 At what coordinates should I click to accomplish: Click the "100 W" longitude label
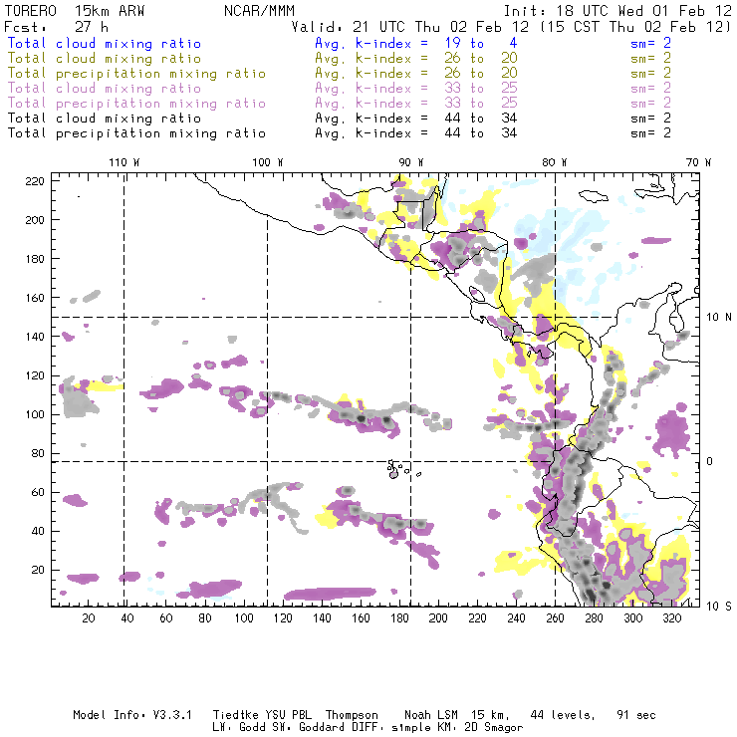[x=268, y=162]
